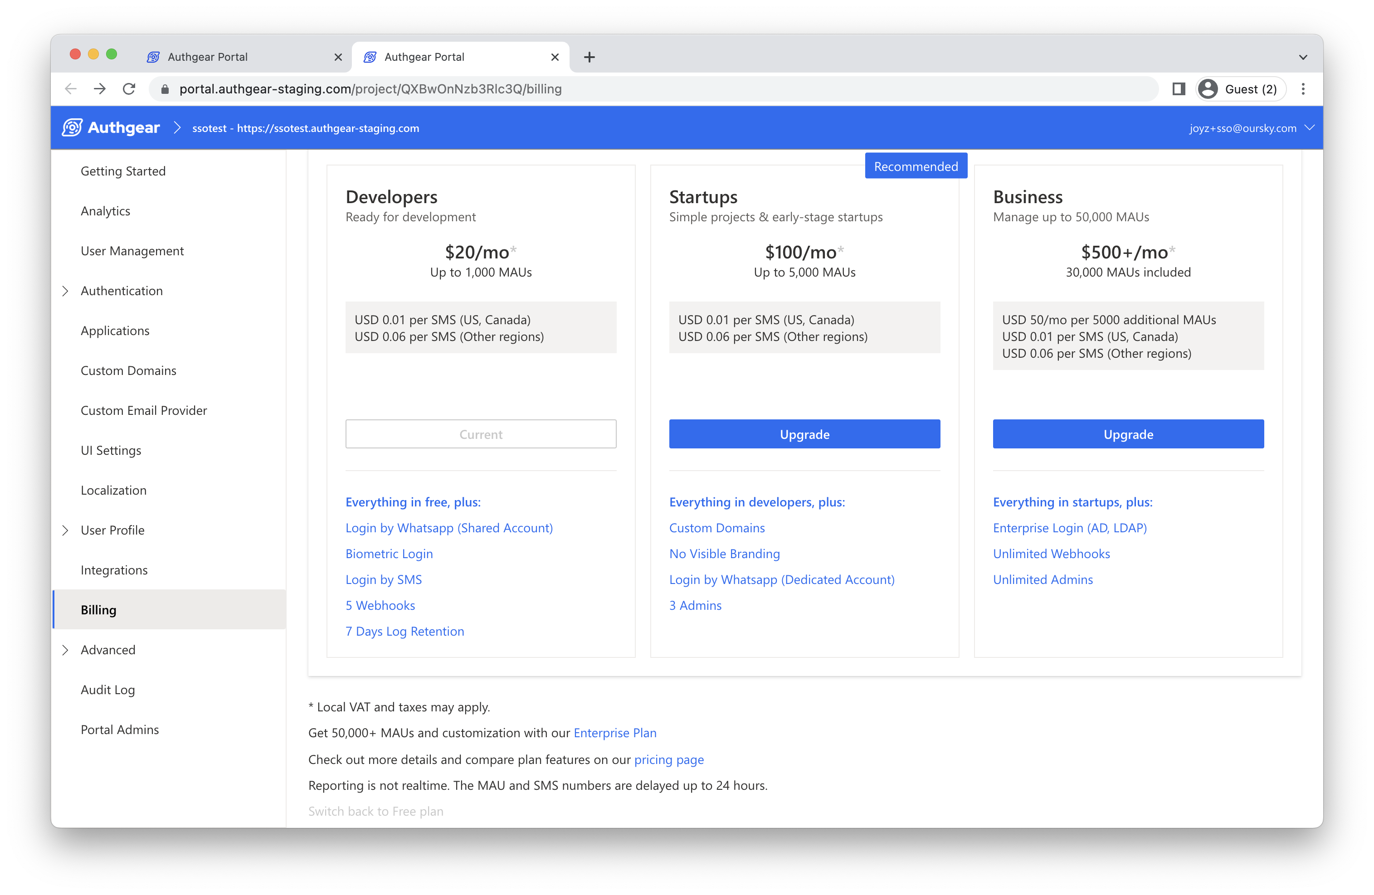Reload the current page
The width and height of the screenshot is (1374, 895).
[129, 89]
